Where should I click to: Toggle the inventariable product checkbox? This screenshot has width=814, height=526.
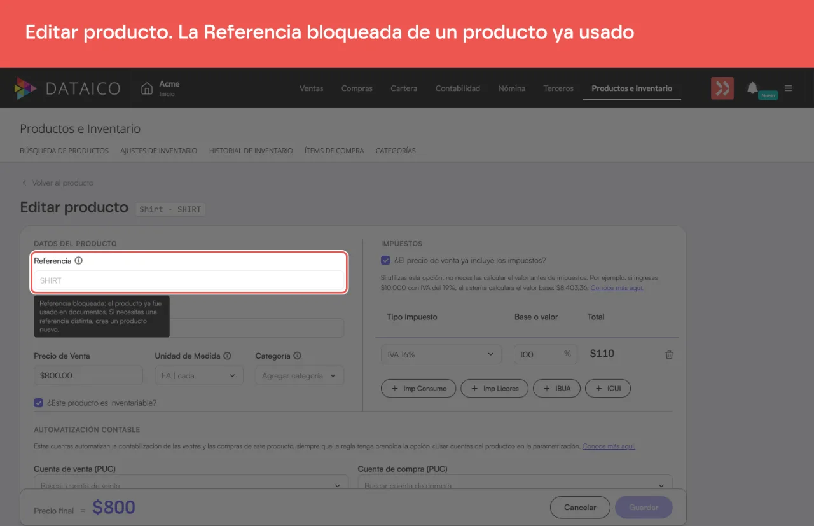tap(39, 403)
